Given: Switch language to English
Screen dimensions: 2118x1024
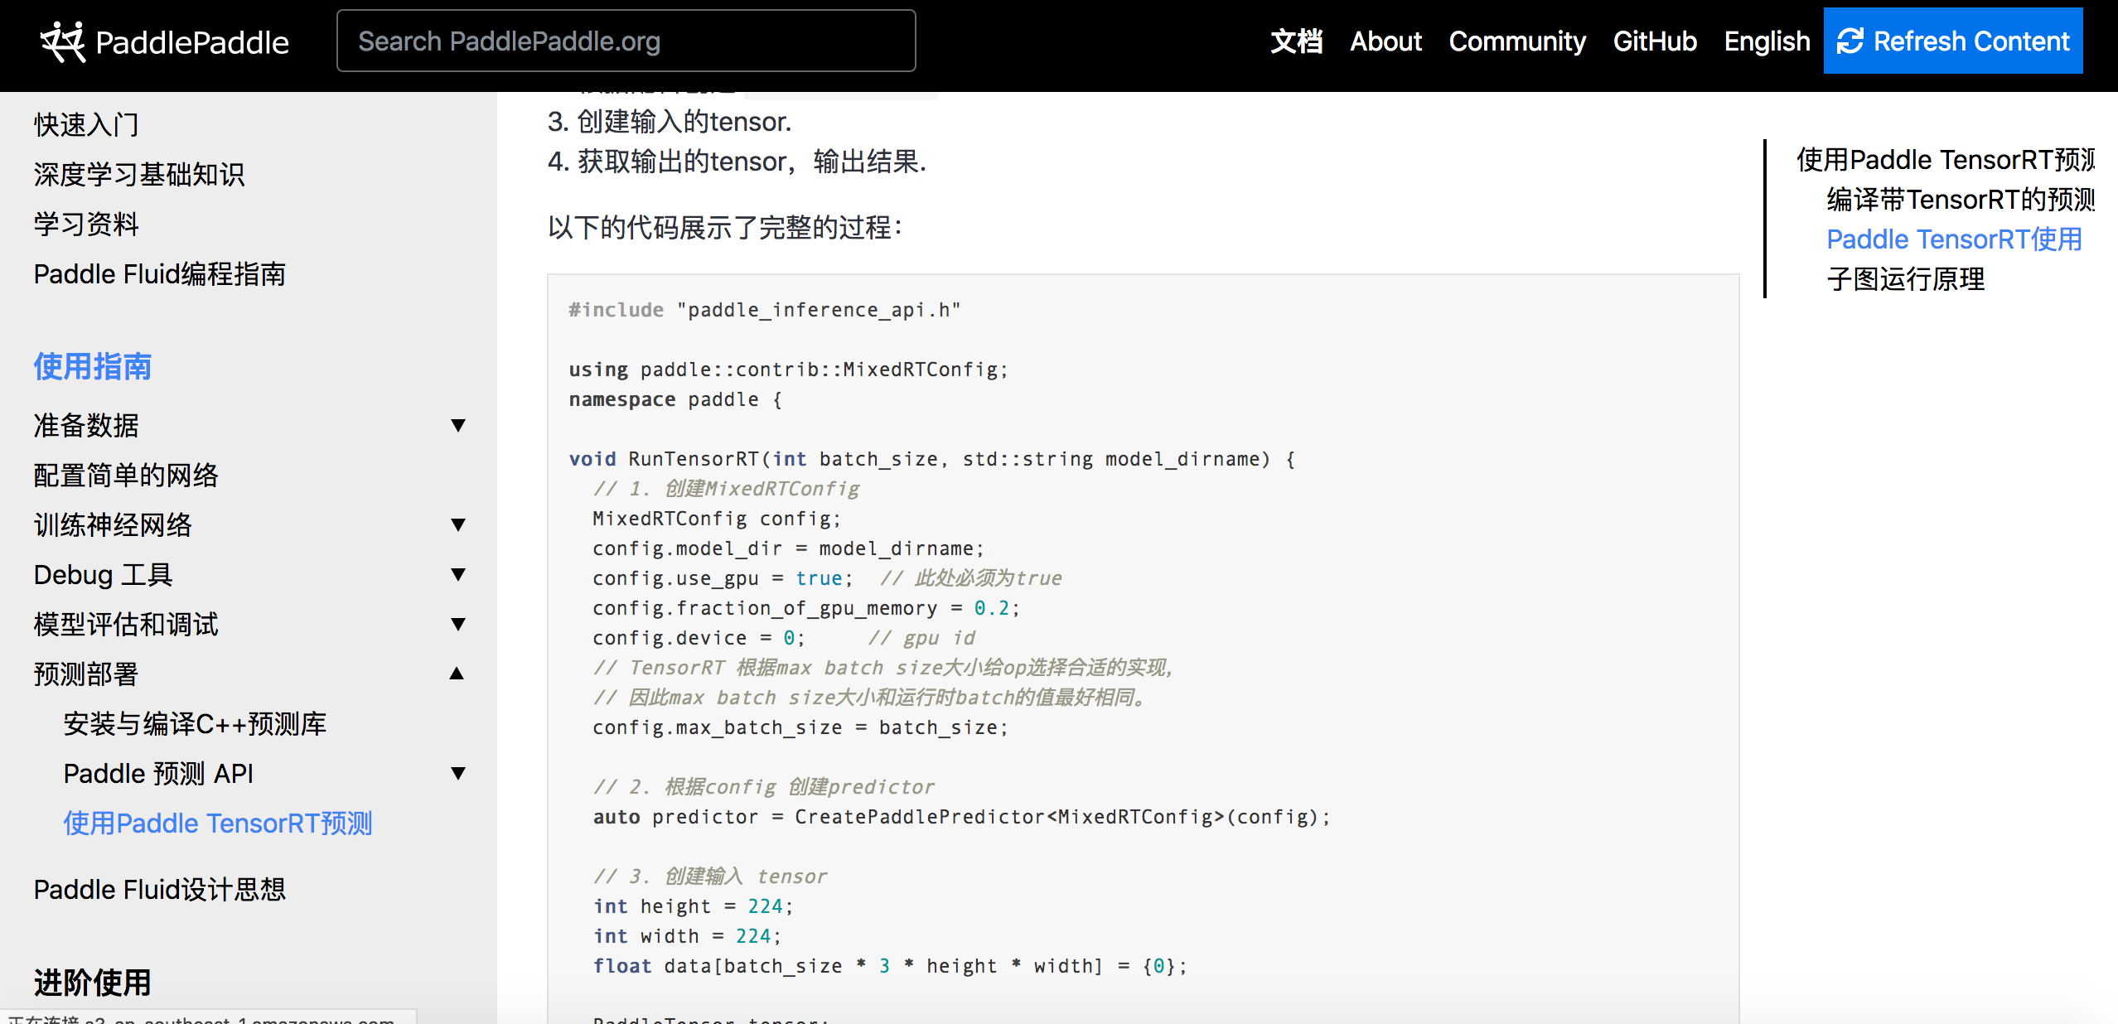Looking at the screenshot, I should click(1767, 41).
